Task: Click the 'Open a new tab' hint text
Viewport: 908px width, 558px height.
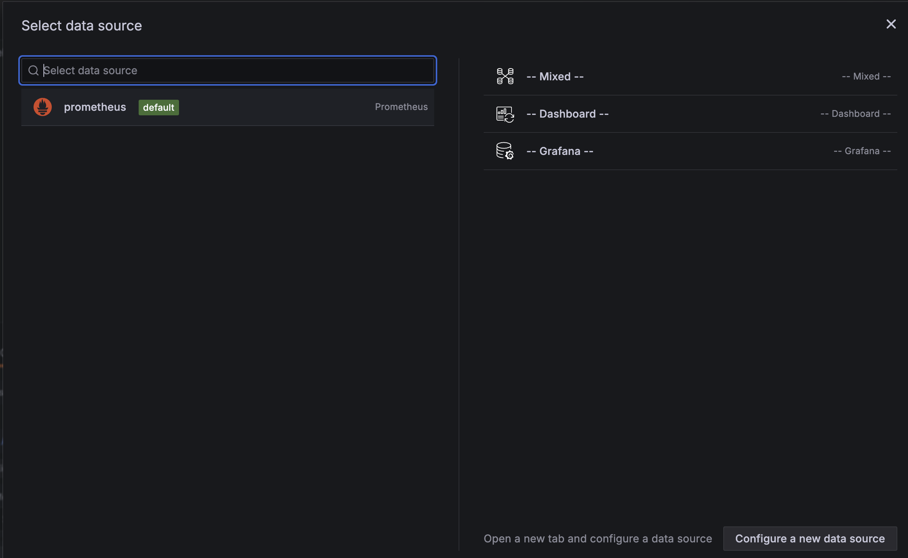Action: (598, 539)
